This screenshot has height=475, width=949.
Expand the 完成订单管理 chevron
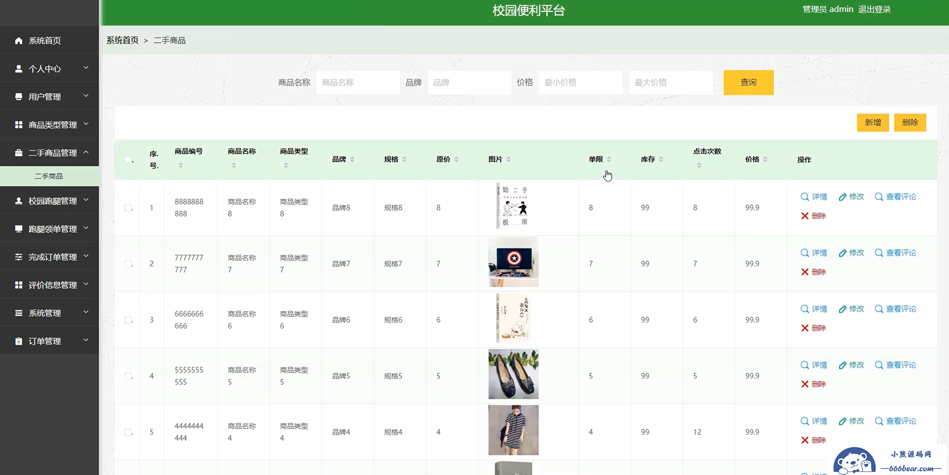(x=86, y=256)
